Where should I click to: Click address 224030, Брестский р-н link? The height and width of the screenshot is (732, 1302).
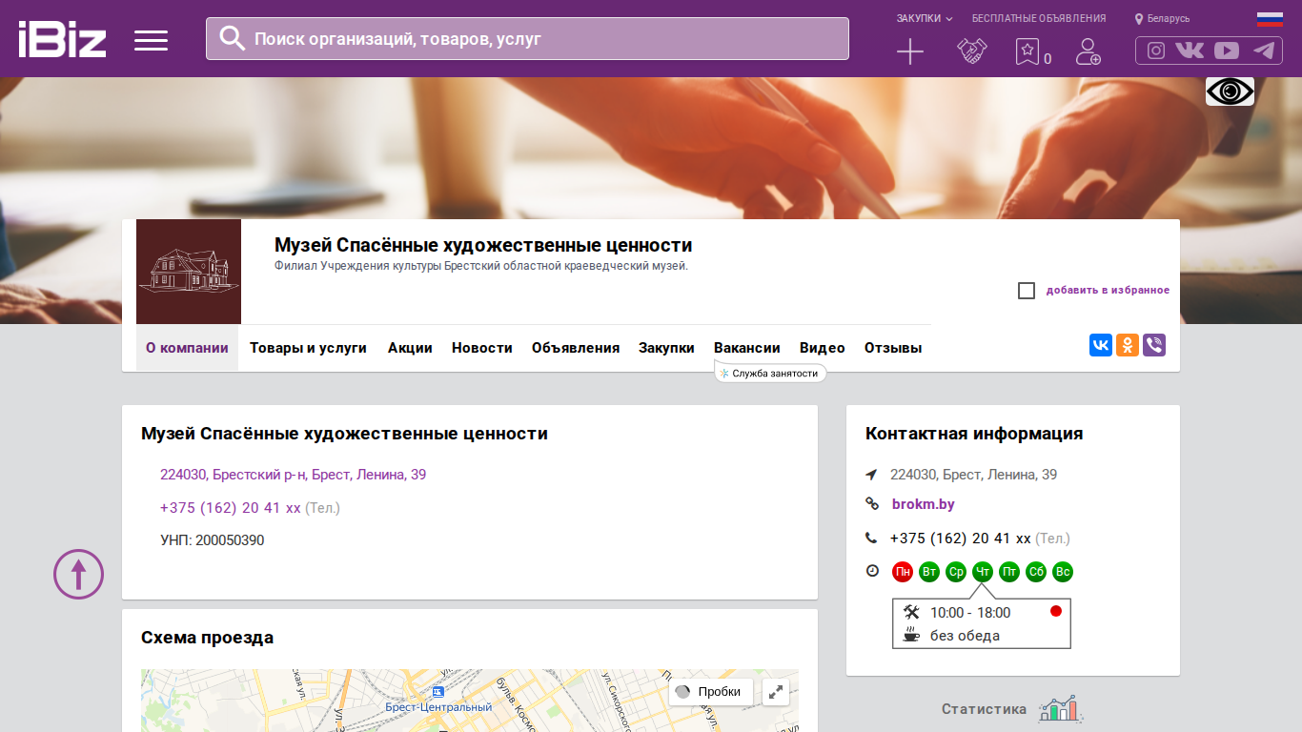(x=293, y=475)
